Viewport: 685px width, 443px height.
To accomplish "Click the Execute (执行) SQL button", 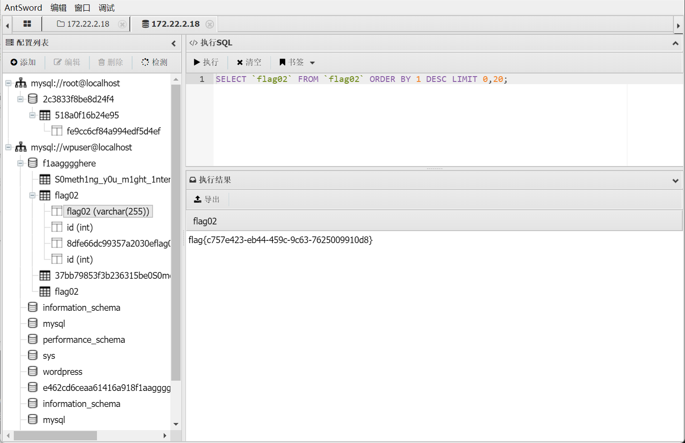I will (x=206, y=62).
